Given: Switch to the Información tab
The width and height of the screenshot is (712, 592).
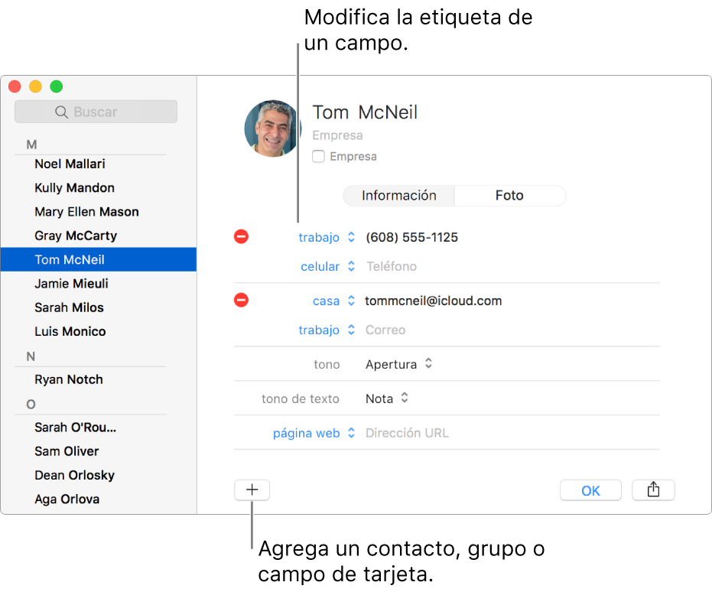Looking at the screenshot, I should pos(398,196).
